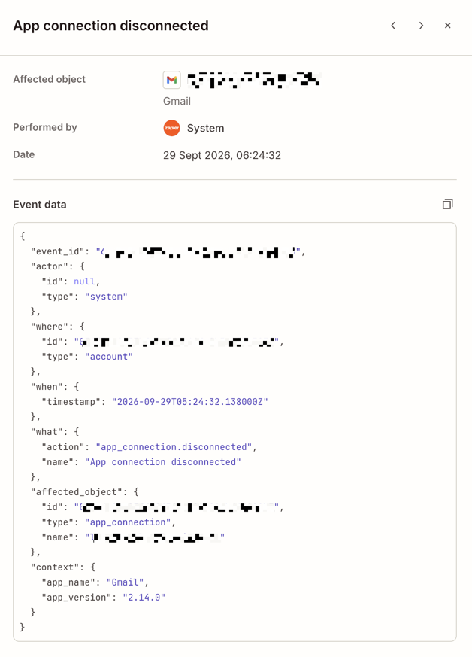Screen dimensions: 472x657
Task: Open the redacted affected object name link
Action: tap(253, 80)
